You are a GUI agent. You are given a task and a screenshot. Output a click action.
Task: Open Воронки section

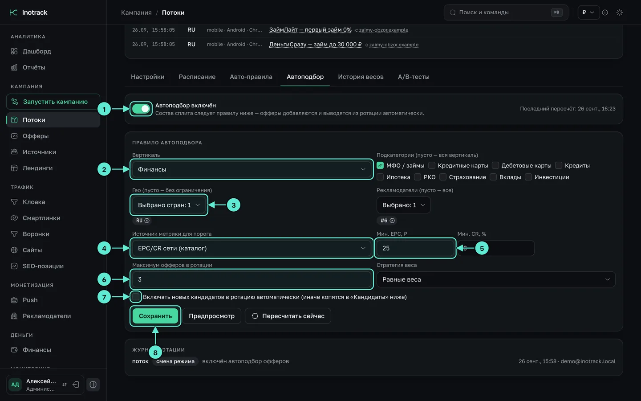(x=53, y=234)
